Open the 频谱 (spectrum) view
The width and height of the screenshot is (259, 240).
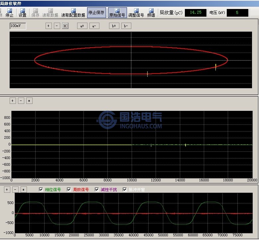pyautogui.click(x=151, y=13)
